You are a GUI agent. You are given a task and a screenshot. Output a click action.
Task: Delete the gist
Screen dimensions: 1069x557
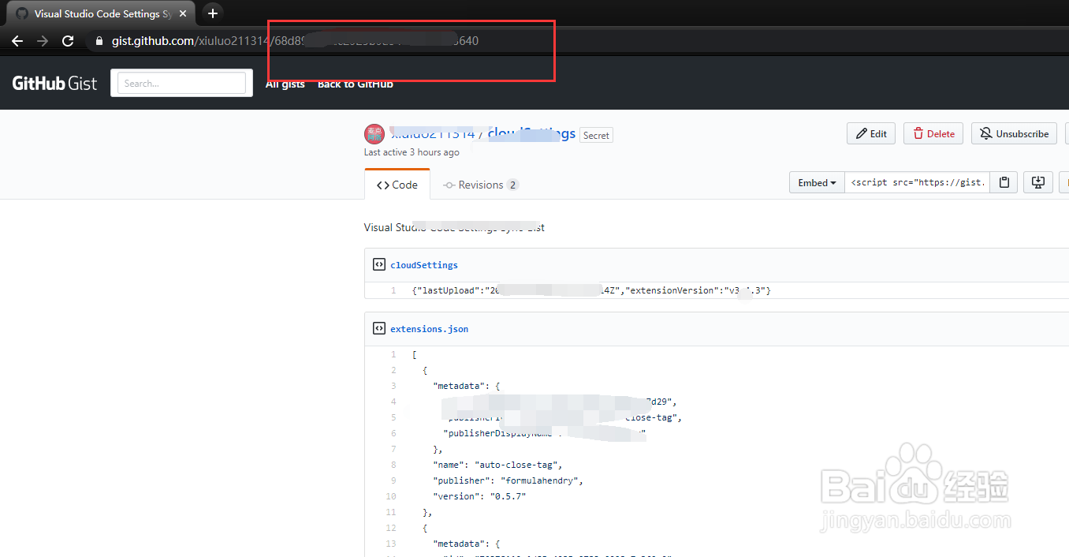[x=933, y=134]
